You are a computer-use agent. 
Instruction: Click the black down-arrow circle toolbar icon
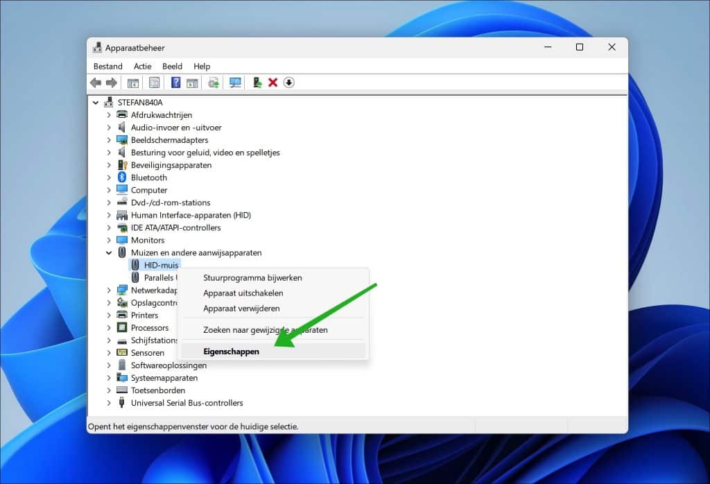[289, 83]
